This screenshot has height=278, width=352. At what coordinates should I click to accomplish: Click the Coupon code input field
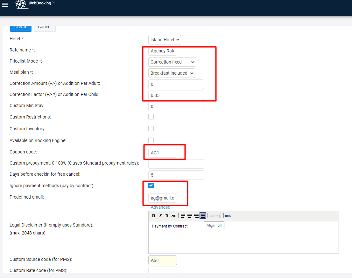pyautogui.click(x=163, y=153)
